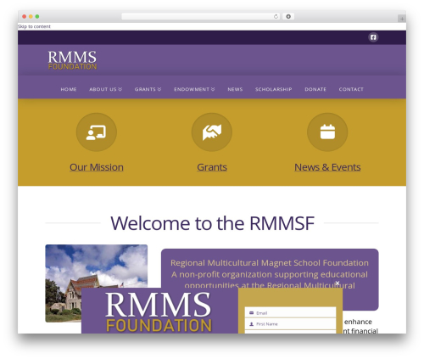Screen dimensions: 424x359
Task: Click the browser download circle icon
Action: click(288, 17)
